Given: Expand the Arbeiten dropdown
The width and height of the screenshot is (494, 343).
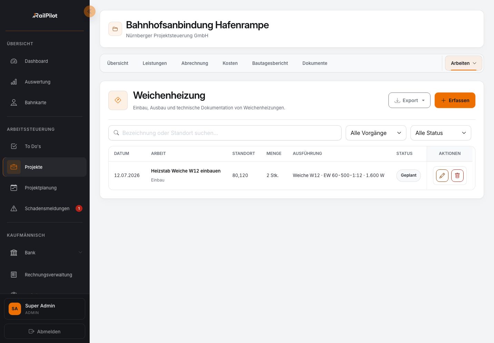Looking at the screenshot, I should 464,63.
